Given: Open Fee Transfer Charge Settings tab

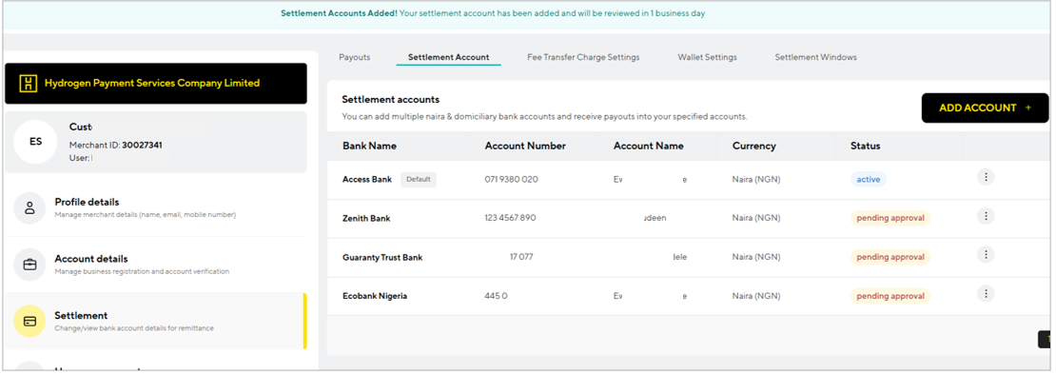Looking at the screenshot, I should coord(583,57).
